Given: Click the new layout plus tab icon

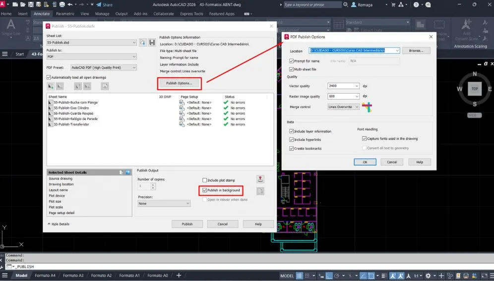Looking at the screenshot, I should [179, 276].
